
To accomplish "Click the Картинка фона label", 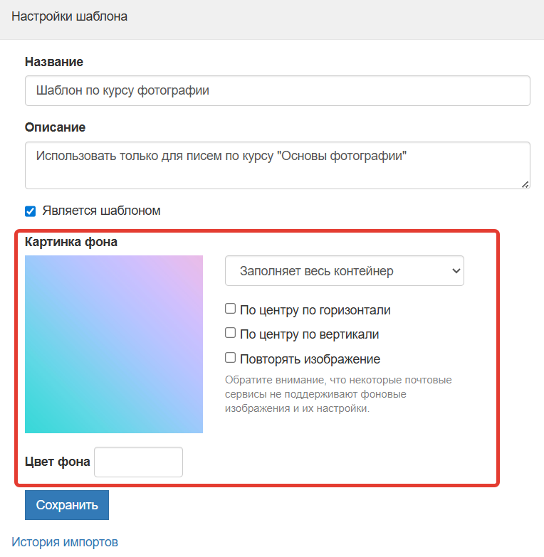I will pyautogui.click(x=71, y=242).
